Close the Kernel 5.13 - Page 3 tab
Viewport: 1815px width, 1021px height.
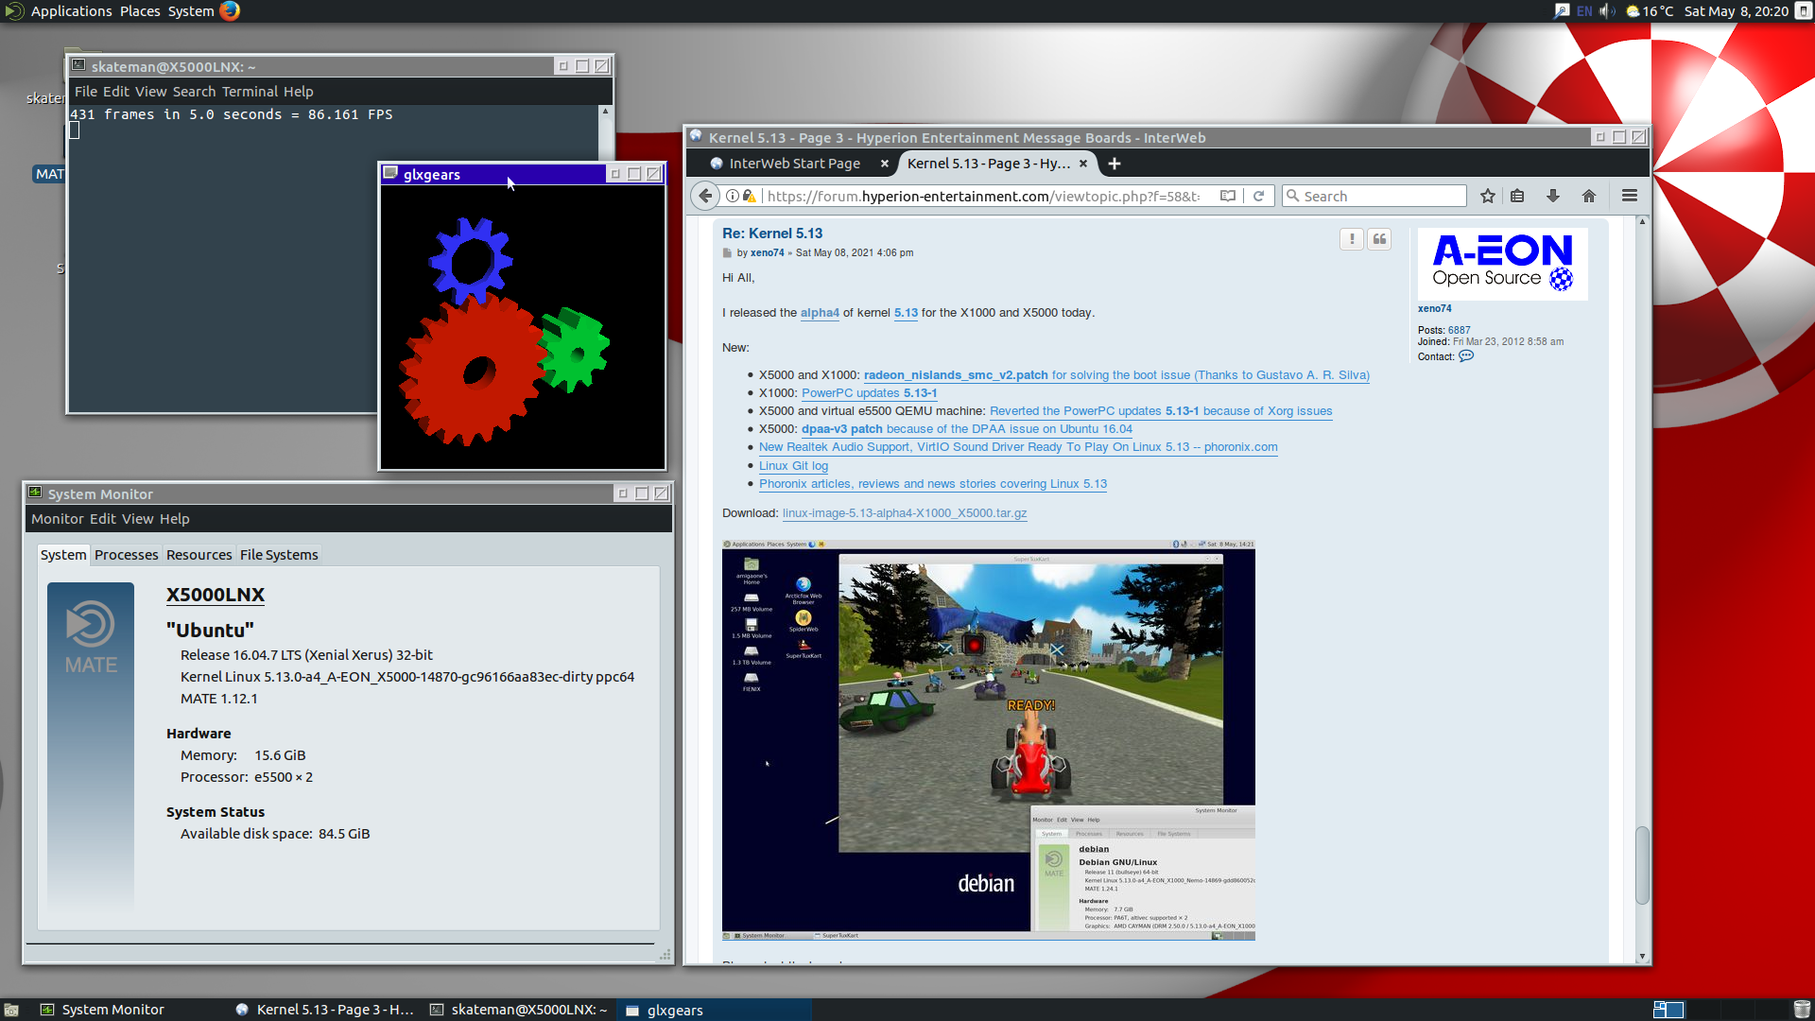click(1083, 164)
